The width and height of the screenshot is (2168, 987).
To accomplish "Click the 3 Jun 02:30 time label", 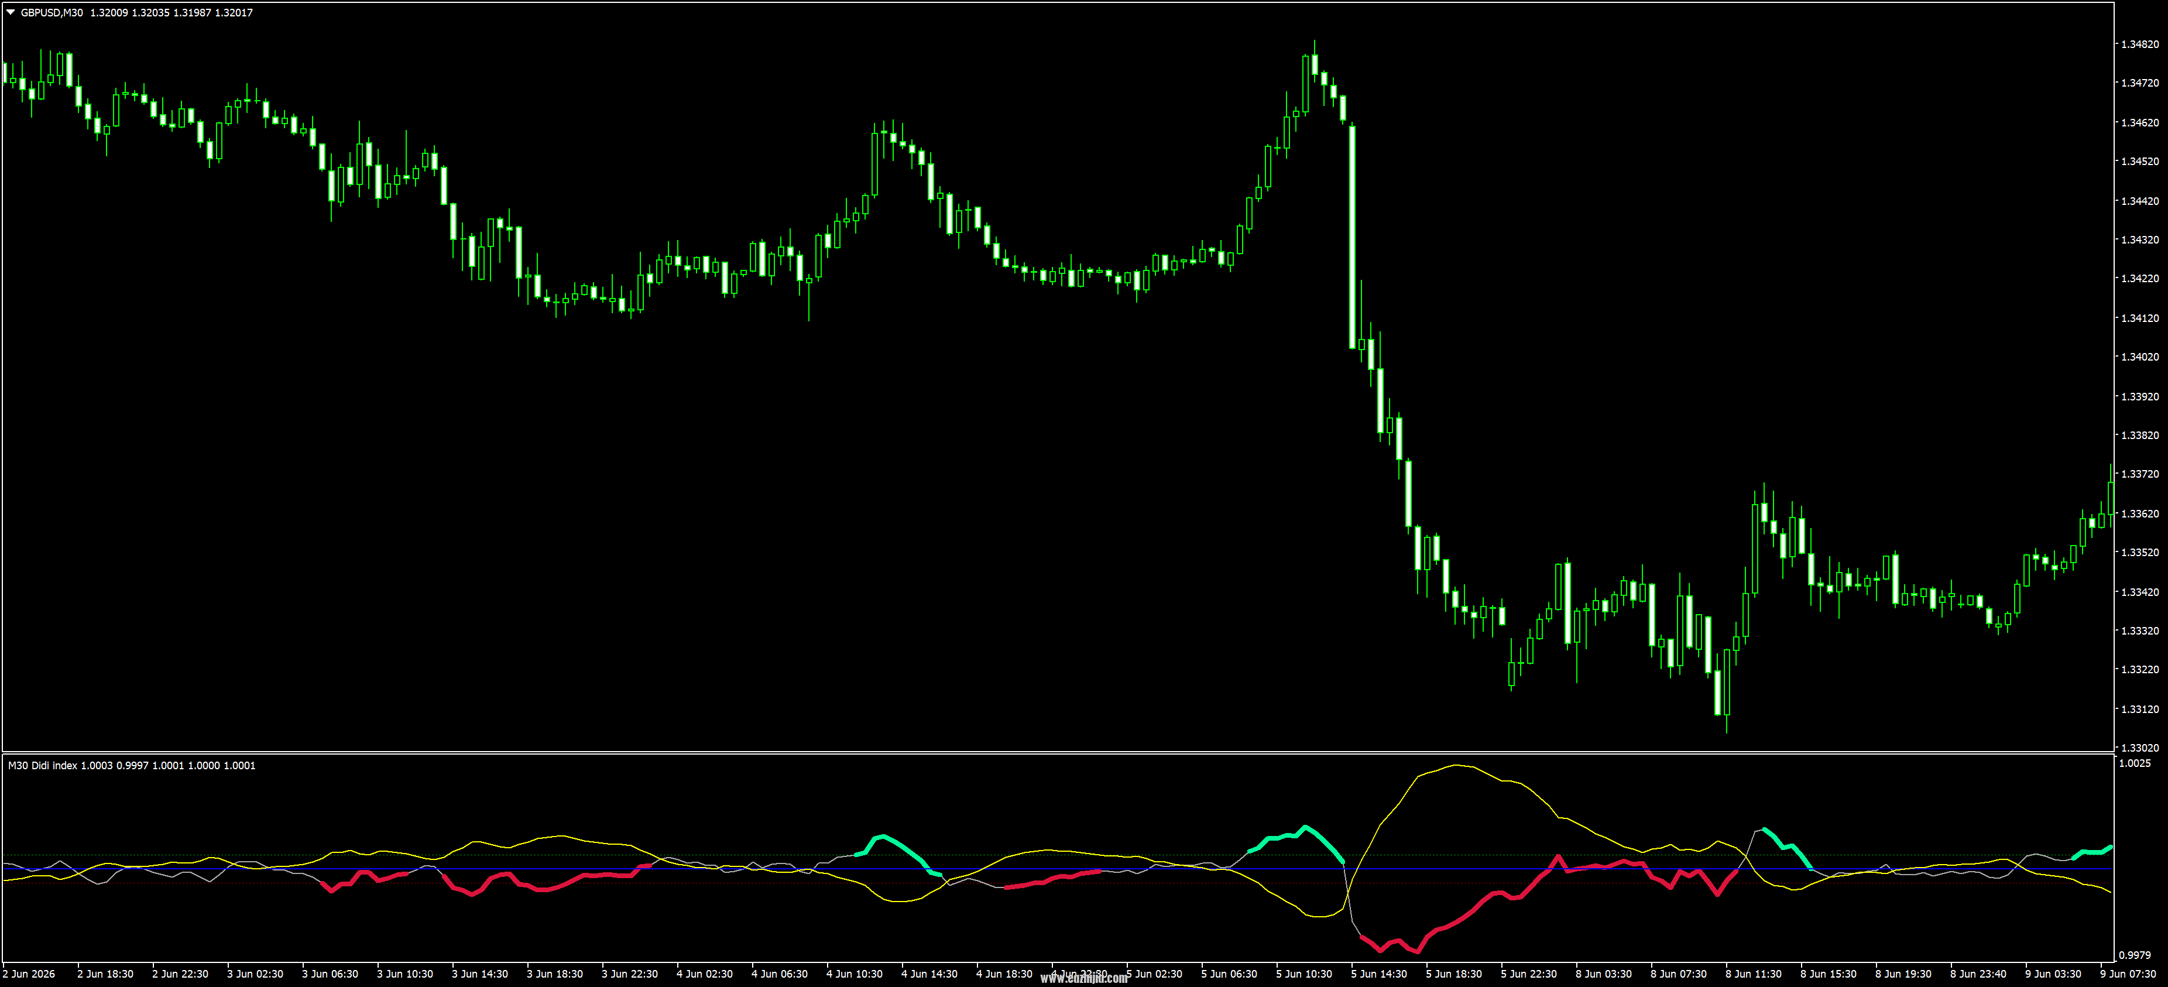I will (x=255, y=974).
